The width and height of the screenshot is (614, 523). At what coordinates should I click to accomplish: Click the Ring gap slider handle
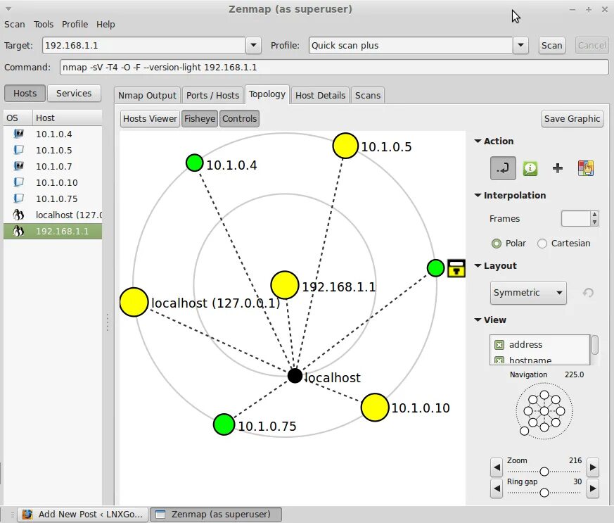pos(544,493)
